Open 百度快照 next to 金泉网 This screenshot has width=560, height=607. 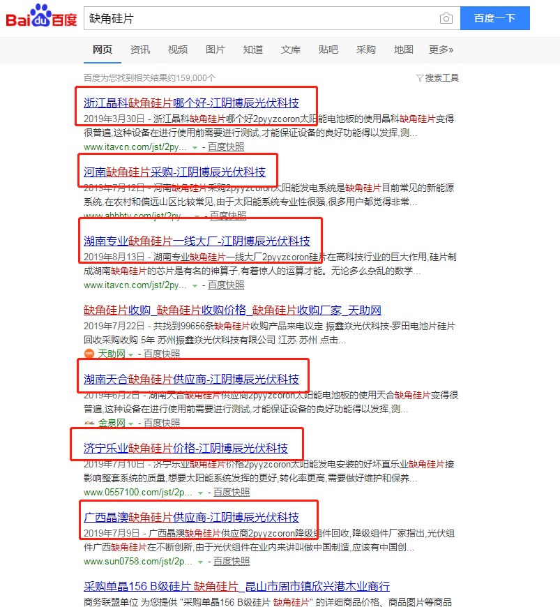tap(162, 423)
